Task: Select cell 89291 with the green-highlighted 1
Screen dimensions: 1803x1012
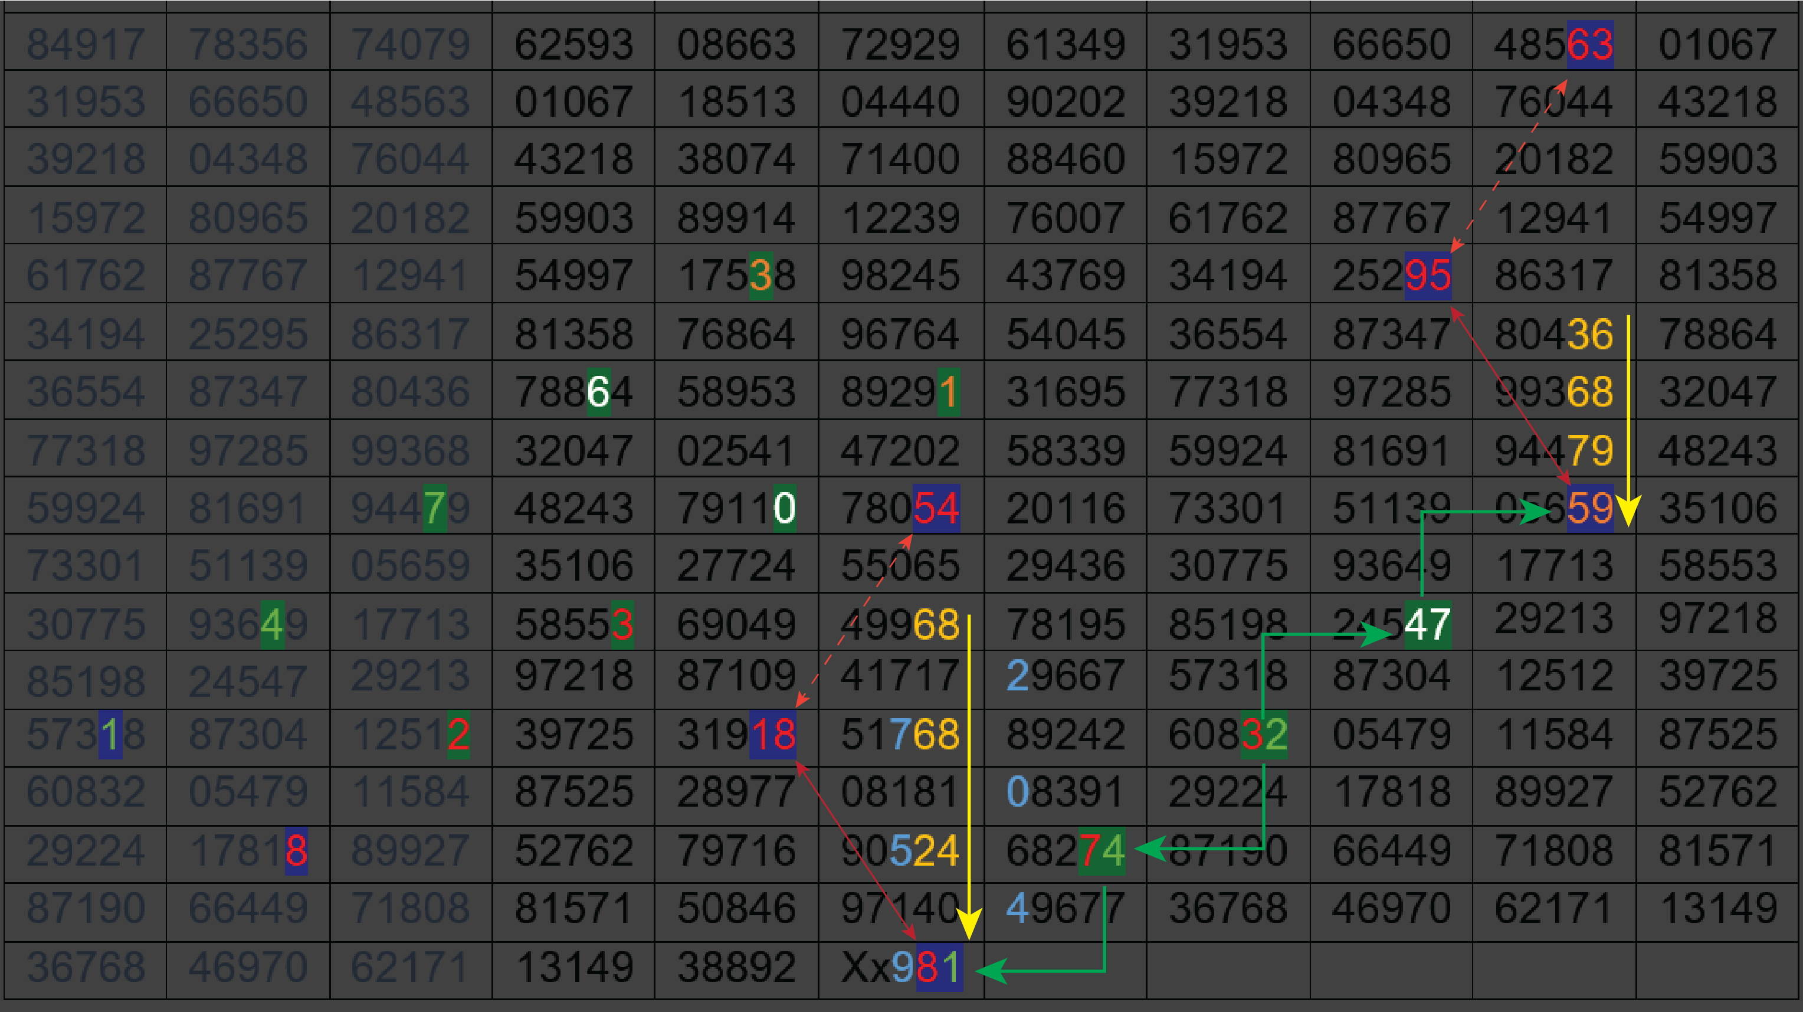Action: pos(900,391)
